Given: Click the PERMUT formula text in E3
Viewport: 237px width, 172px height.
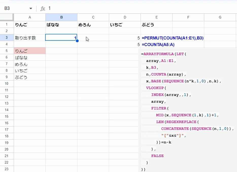Looking at the screenshot, I should pyautogui.click(x=173, y=38).
